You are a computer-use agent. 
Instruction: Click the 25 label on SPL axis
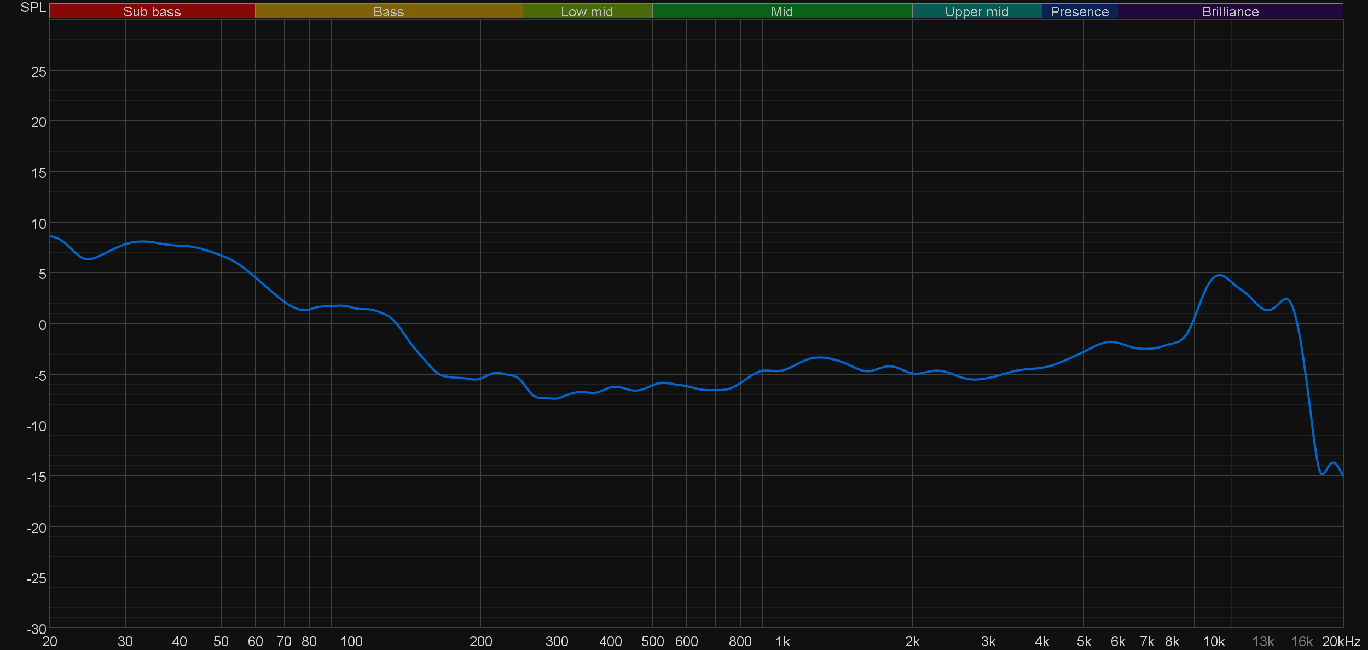pos(38,72)
